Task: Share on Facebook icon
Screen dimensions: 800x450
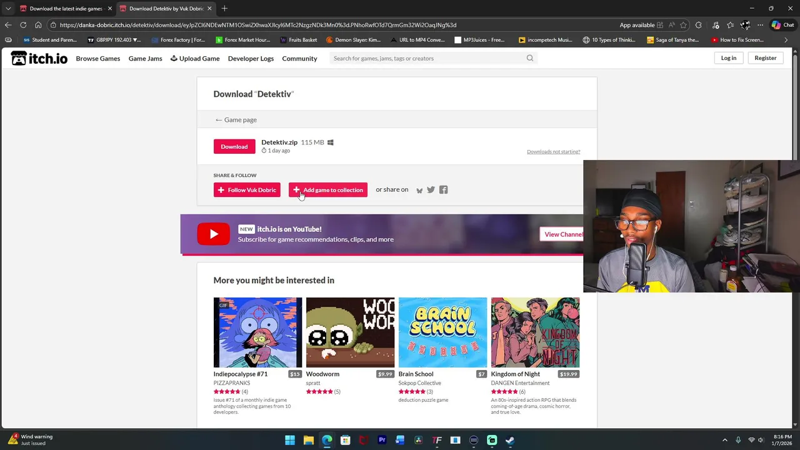Action: click(x=443, y=190)
